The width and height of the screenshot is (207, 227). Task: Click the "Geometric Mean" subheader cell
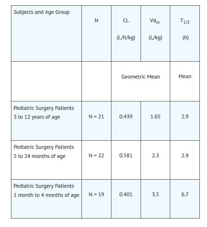(x=141, y=77)
